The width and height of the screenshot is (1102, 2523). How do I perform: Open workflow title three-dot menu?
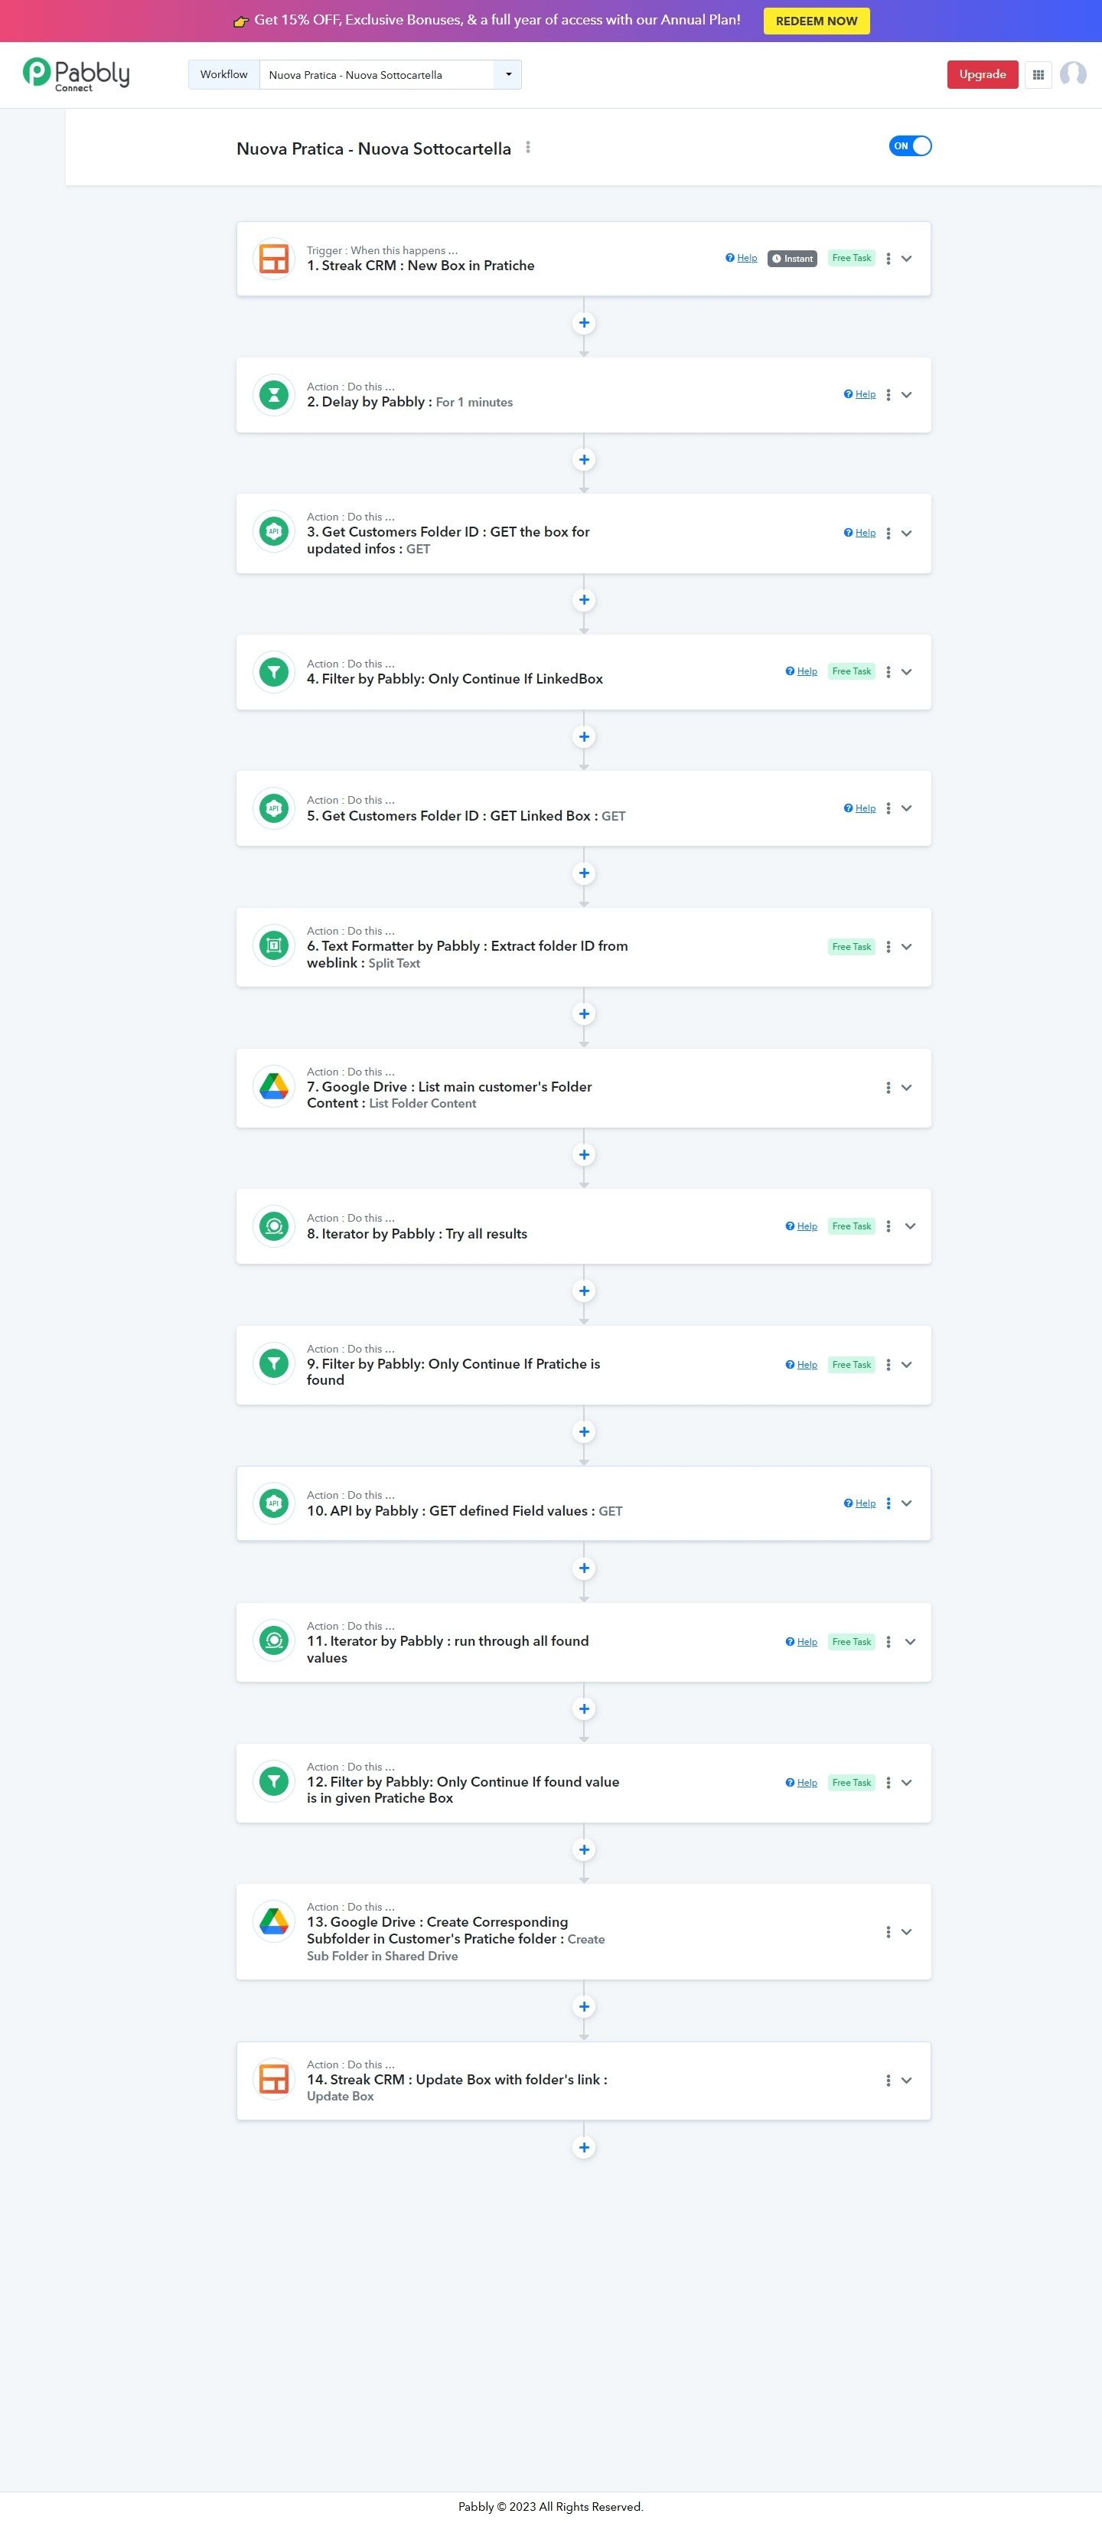[528, 147]
